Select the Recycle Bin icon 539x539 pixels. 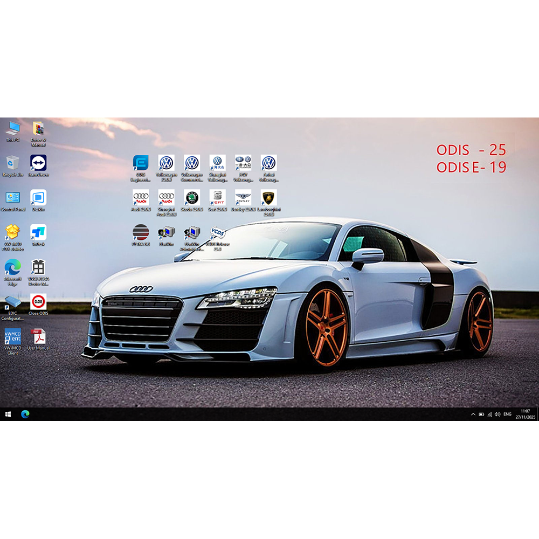tap(12, 163)
